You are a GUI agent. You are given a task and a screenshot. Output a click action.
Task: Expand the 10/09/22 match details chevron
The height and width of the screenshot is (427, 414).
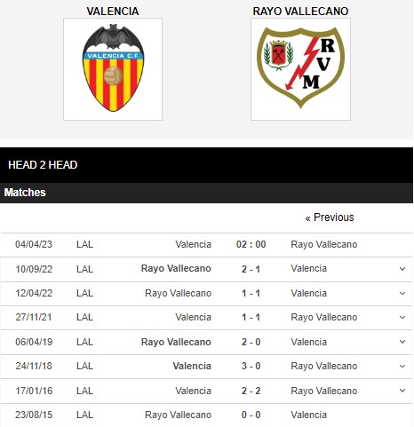(402, 269)
